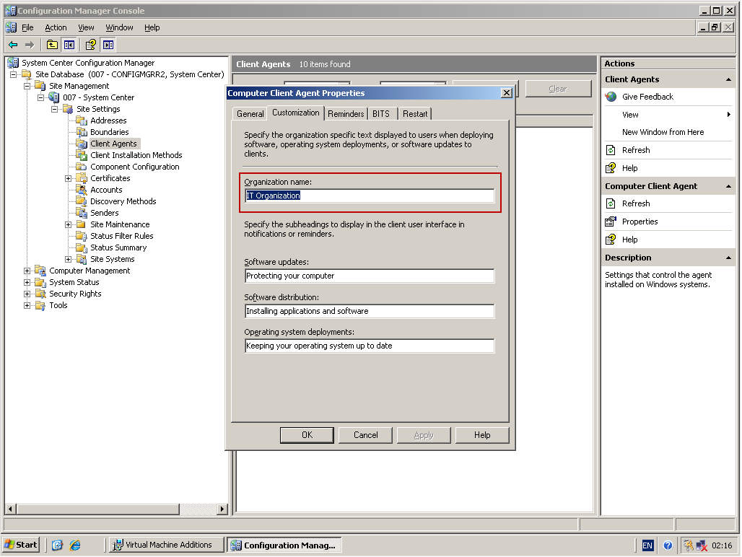Click the Give Feedback globe icon
The height and width of the screenshot is (557, 742).
coord(611,97)
